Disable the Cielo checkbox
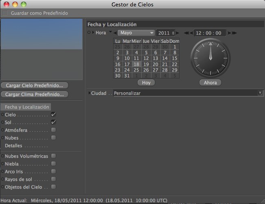Image resolution: width=265 pixels, height=204 pixels. tap(53, 115)
